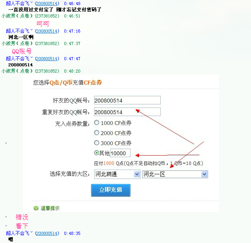The width and height of the screenshot is (251, 243).
Task: Click the 重复好友的QQ帐号 input field
Action: [x=127, y=112]
